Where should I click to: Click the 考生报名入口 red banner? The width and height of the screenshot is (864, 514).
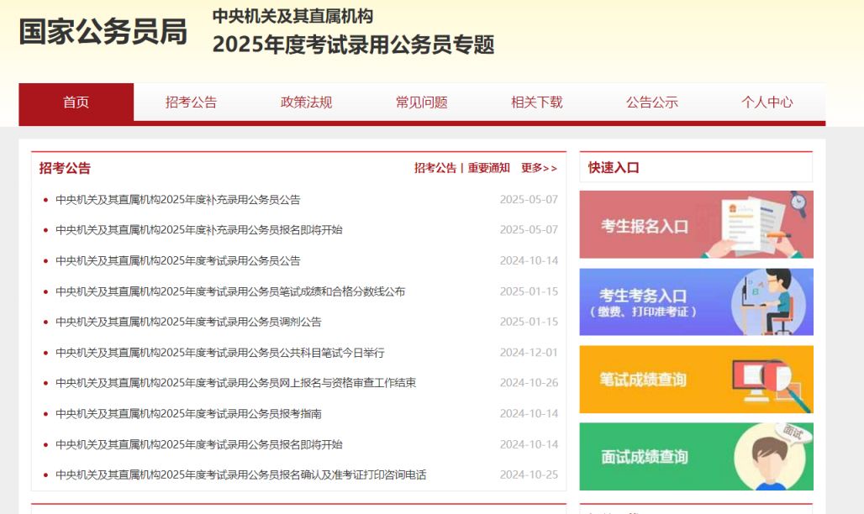[697, 225]
